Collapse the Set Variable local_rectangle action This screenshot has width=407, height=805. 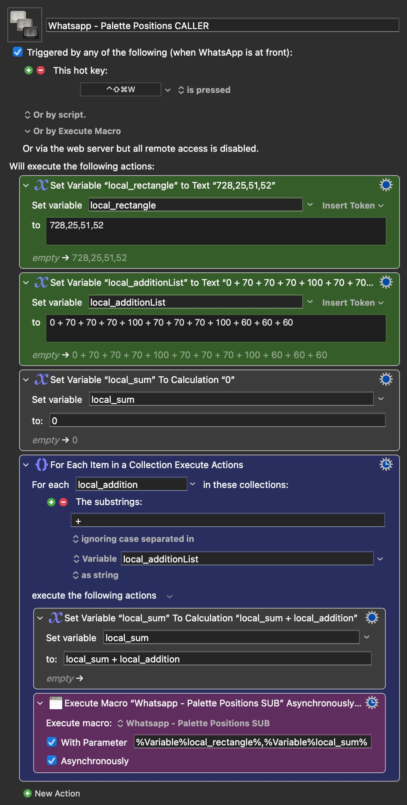pyautogui.click(x=26, y=185)
